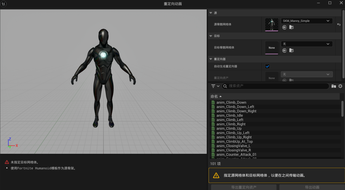Viewport: 345px width, 190px height.
Task: Click the Fortnite Humanoid template message
Action: [x=43, y=168]
